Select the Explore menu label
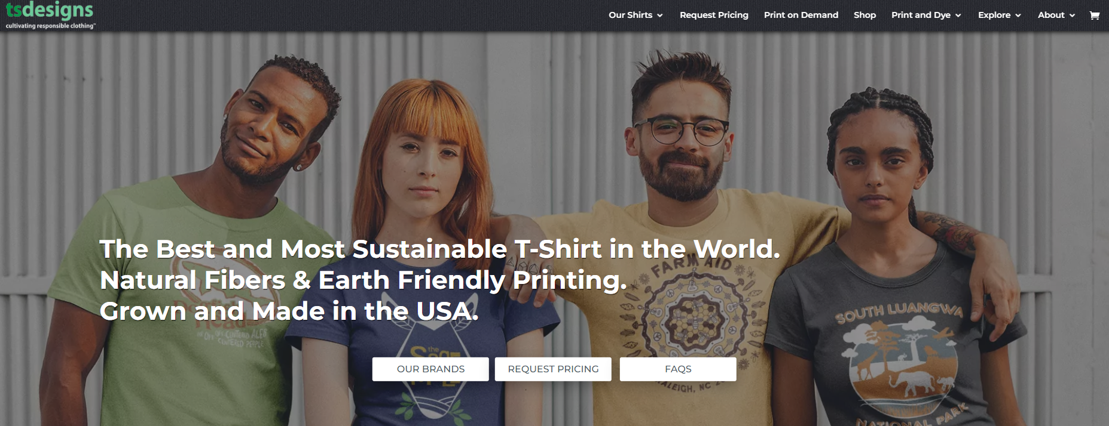This screenshot has width=1109, height=426. click(994, 15)
